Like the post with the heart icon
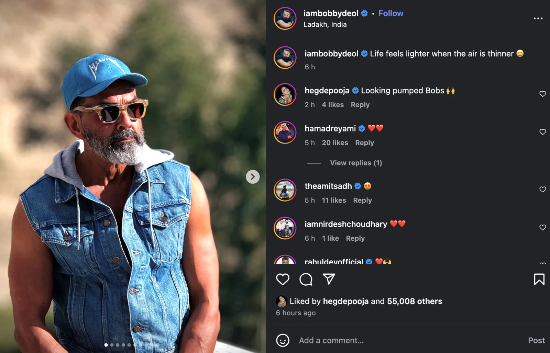550x353 pixels. (283, 279)
